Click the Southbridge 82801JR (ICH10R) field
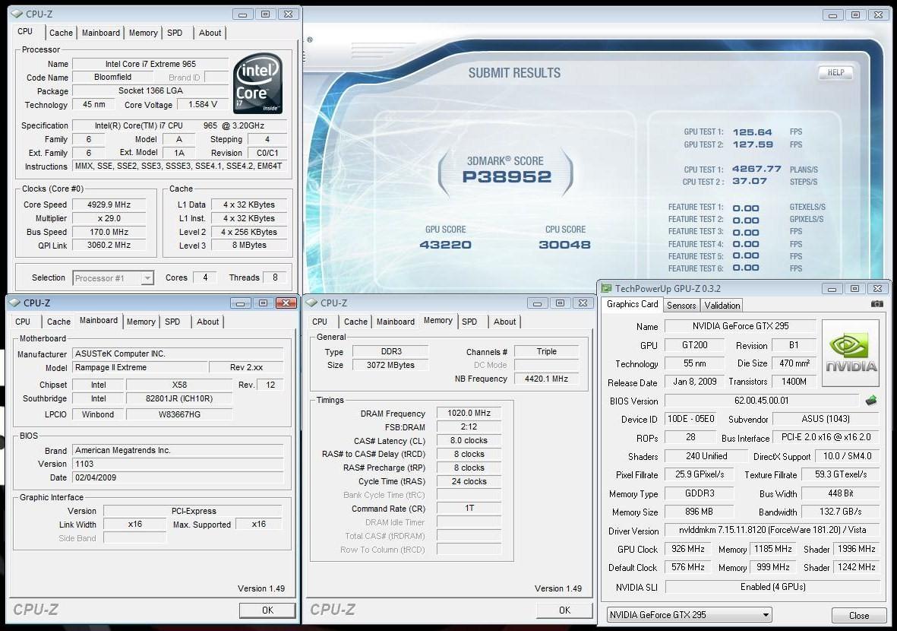Viewport: 897px width, 631px height. pos(179,398)
